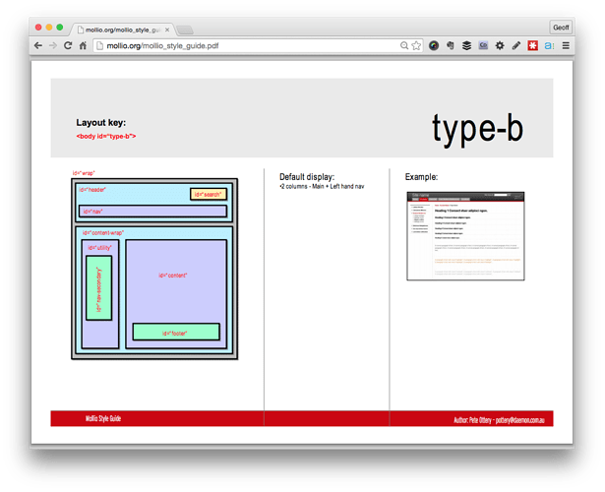Open the Chrome hamburger menu
Viewport: 605px width, 492px height.
[566, 45]
